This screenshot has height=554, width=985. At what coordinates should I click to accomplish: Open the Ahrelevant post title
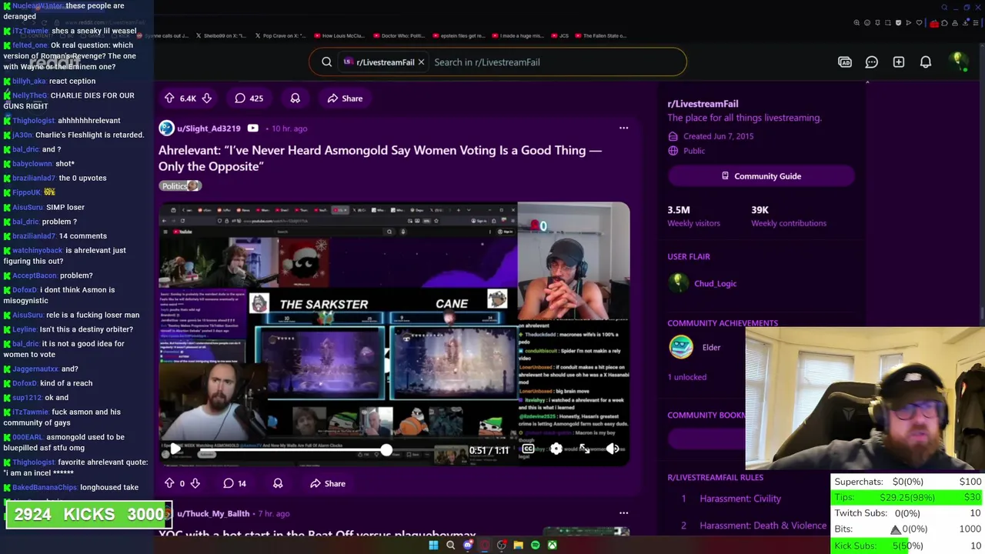point(380,158)
